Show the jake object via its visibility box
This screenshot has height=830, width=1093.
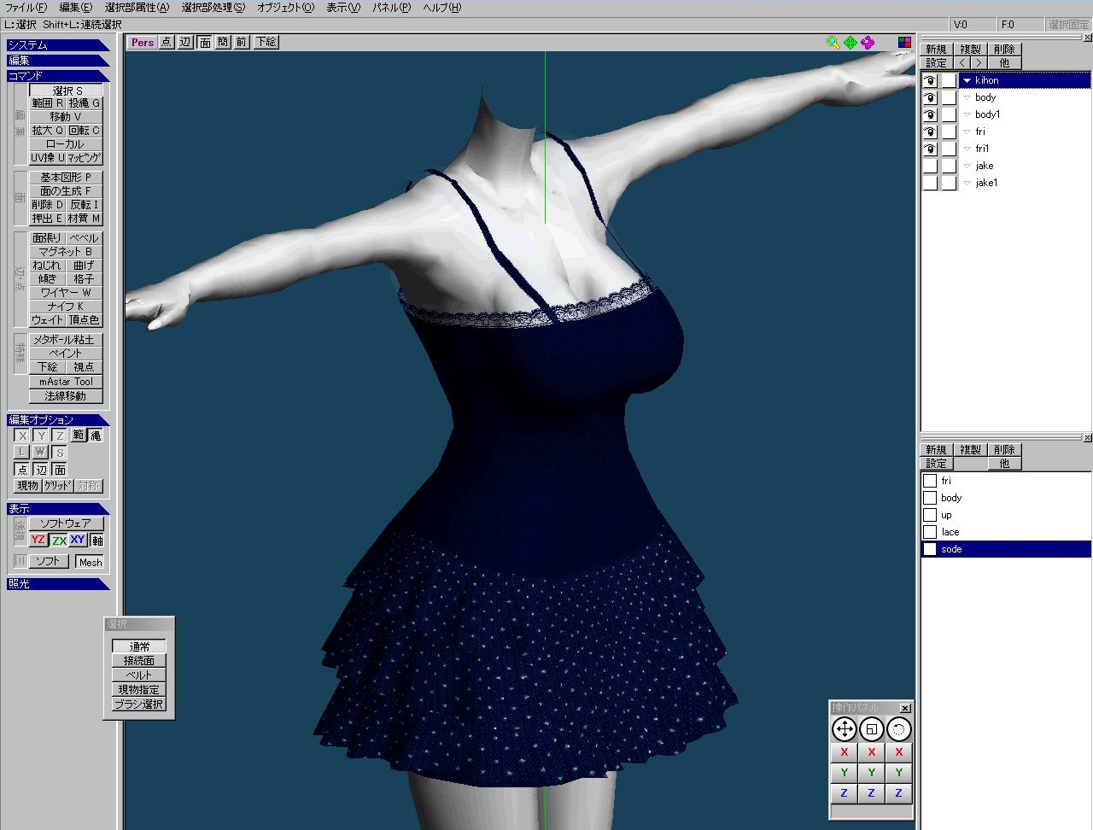(930, 166)
